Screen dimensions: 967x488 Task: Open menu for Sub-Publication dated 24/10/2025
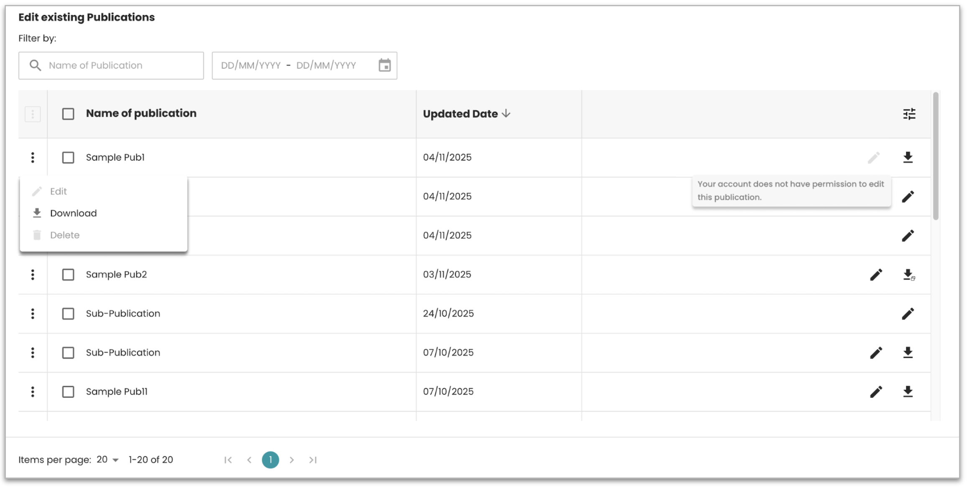click(33, 313)
